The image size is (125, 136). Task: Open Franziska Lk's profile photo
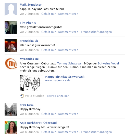[11, 45]
